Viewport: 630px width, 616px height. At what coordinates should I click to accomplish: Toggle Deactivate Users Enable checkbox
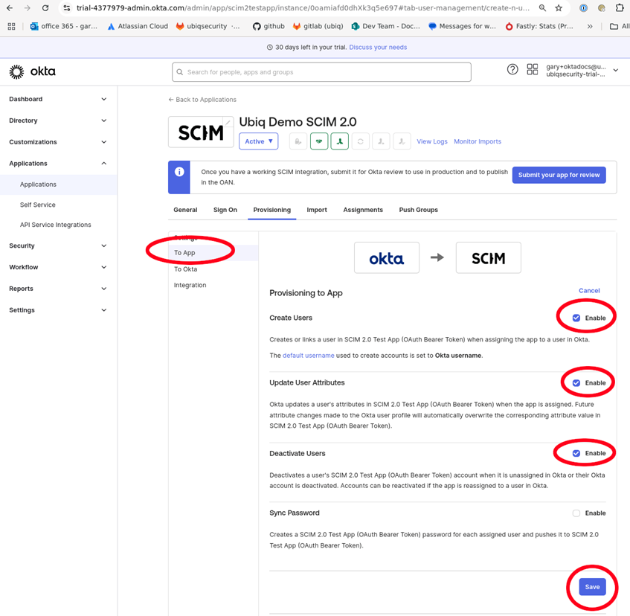pos(576,453)
